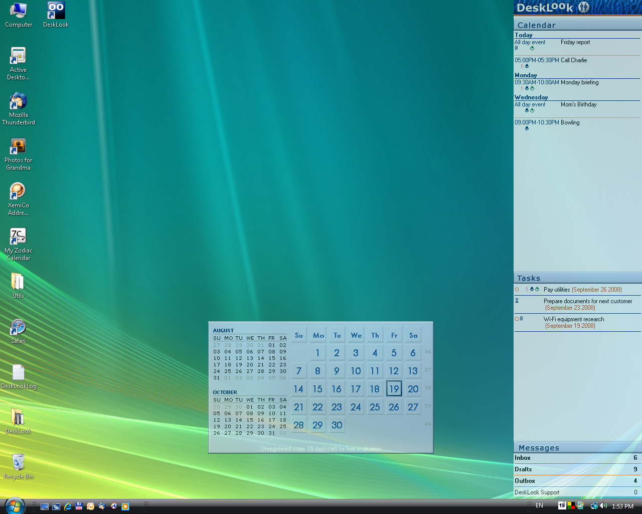This screenshot has height=514, width=642.
Task: Select the DeskLookLog text file
Action: click(x=19, y=376)
